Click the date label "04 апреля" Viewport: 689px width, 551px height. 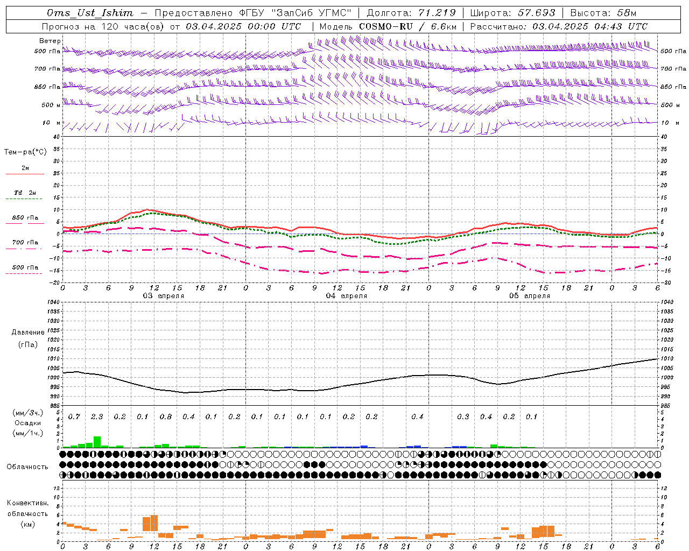click(x=347, y=296)
